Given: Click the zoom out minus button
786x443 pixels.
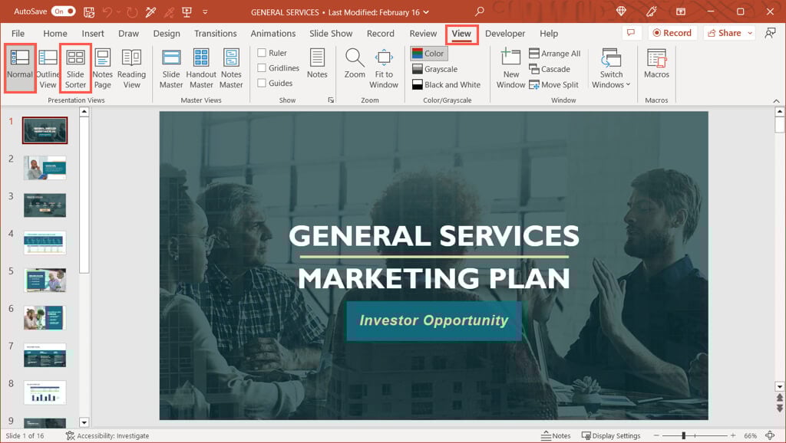Looking at the screenshot, I should click(x=656, y=435).
